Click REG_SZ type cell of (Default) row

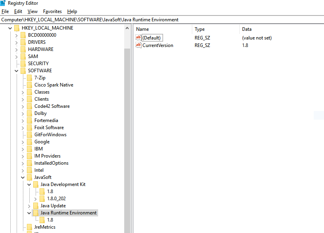202,38
